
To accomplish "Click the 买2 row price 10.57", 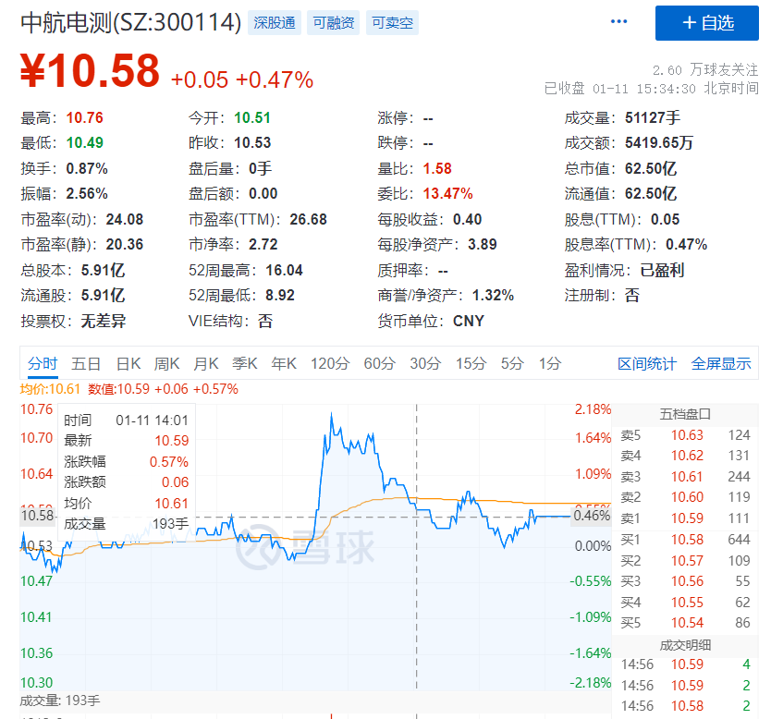I will tap(687, 561).
